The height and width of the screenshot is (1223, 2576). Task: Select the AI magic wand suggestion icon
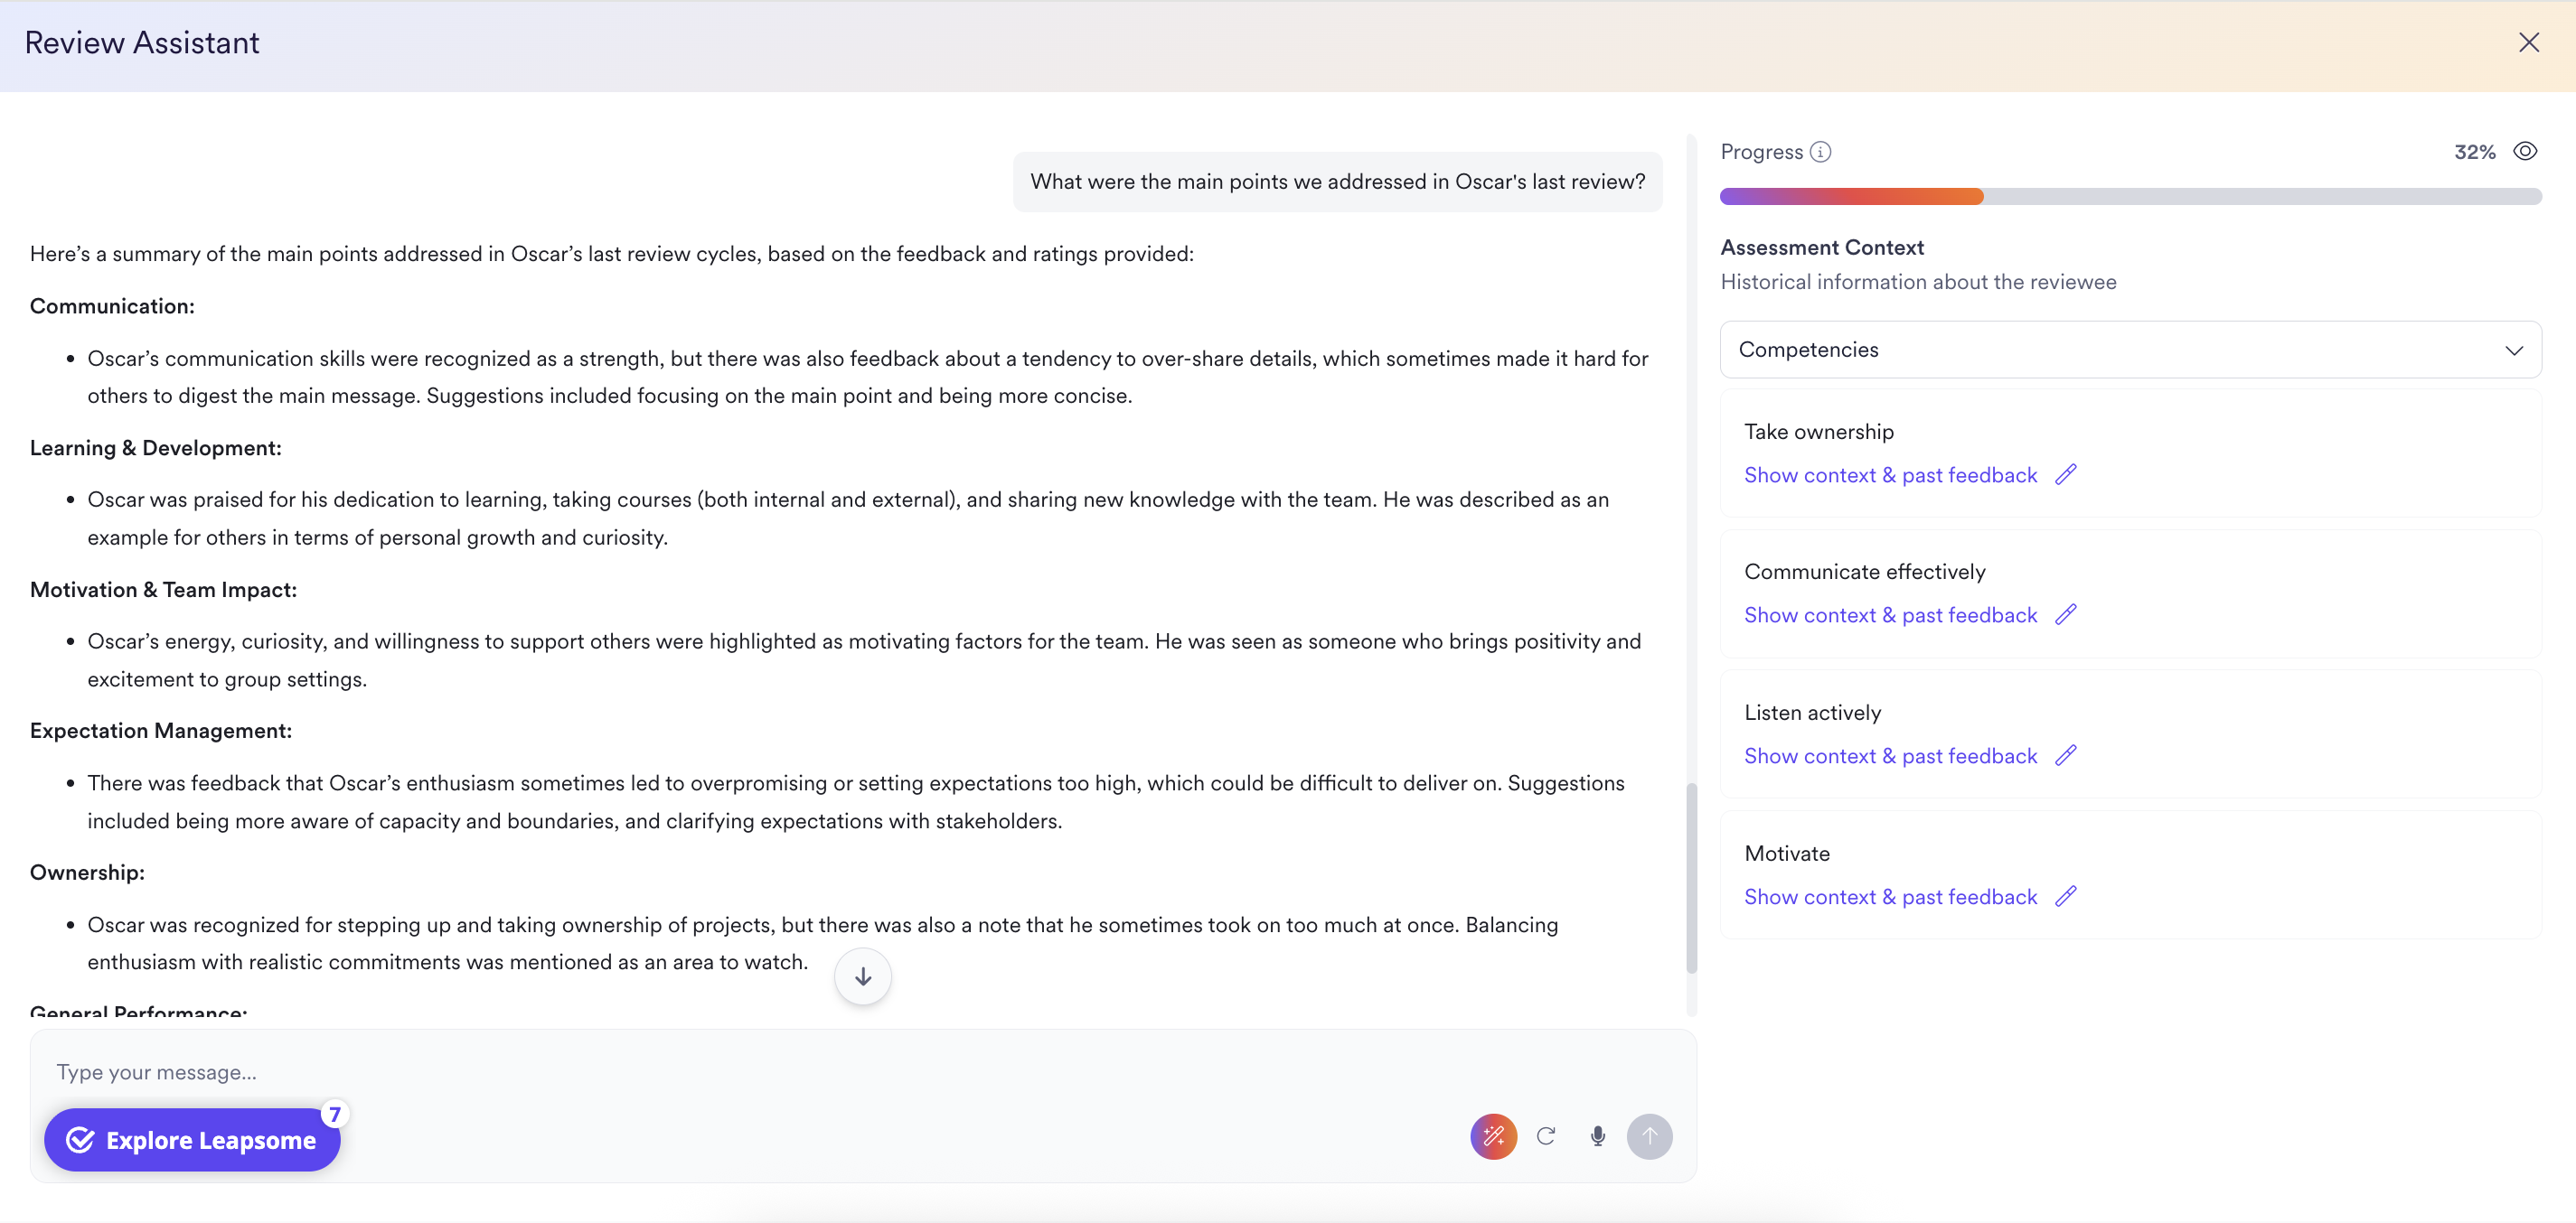[1493, 1136]
